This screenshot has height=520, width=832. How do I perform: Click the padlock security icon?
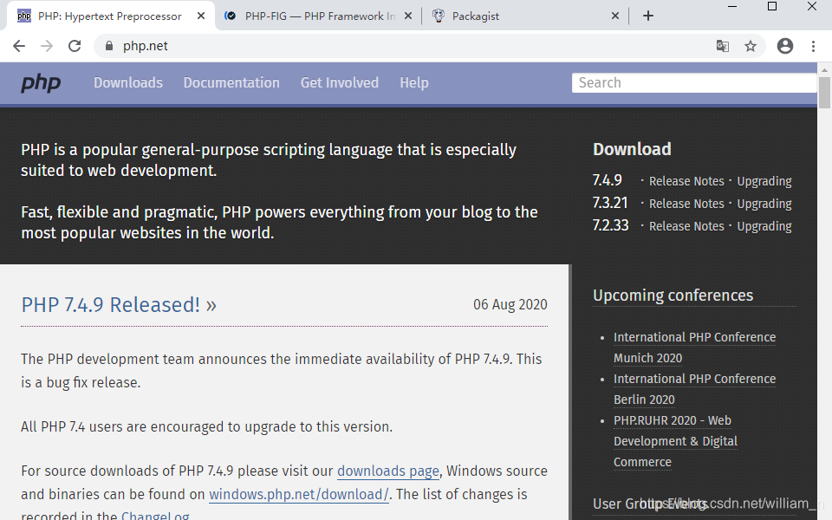pyautogui.click(x=109, y=45)
